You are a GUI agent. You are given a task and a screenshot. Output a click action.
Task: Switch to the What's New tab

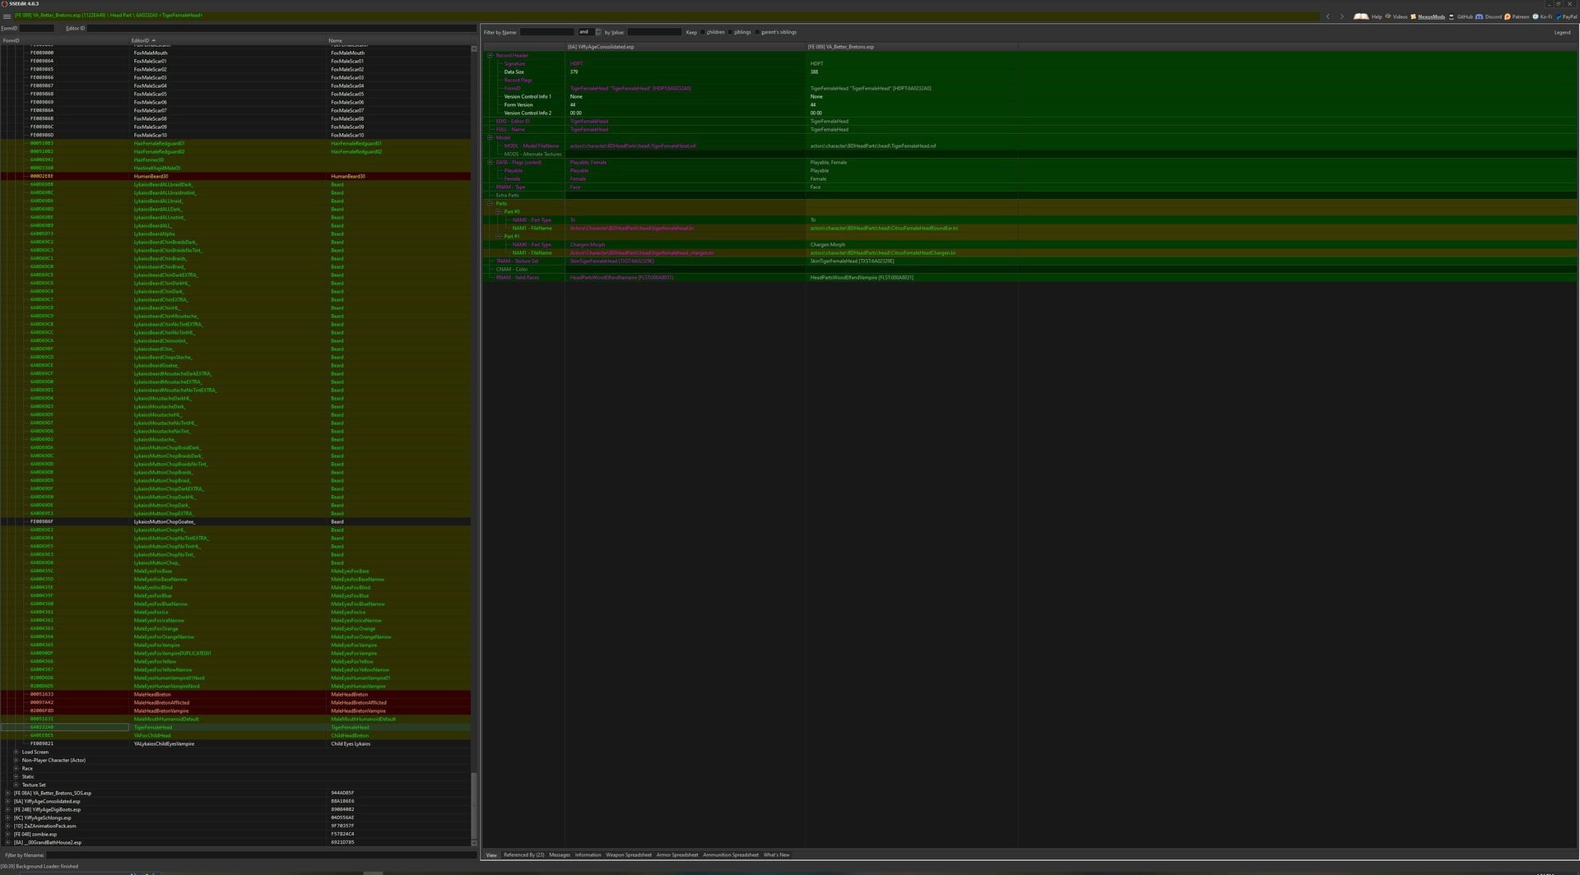pos(776,855)
